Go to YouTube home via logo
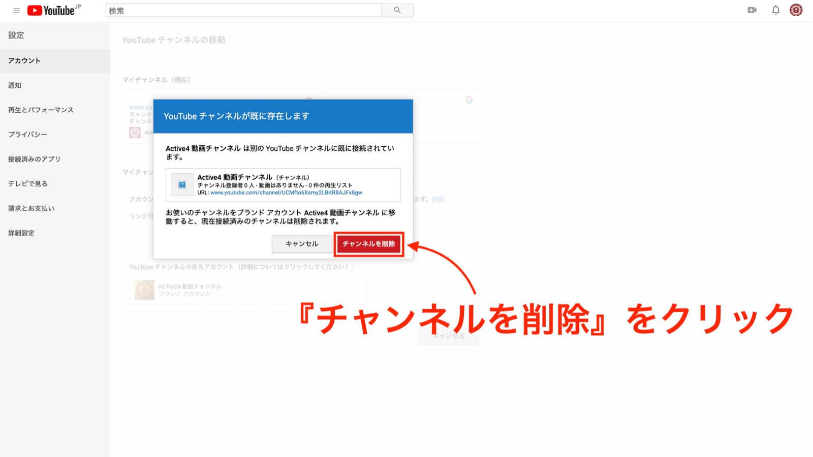813x457 pixels. pos(51,10)
